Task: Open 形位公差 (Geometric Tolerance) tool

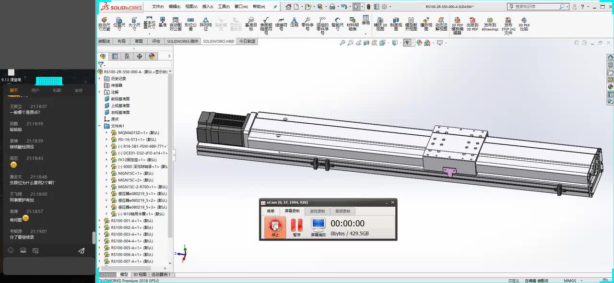Action: (191, 24)
